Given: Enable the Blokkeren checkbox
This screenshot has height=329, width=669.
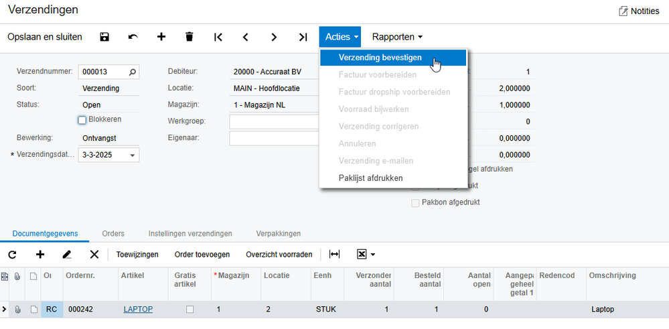Looking at the screenshot, I should click(x=82, y=120).
